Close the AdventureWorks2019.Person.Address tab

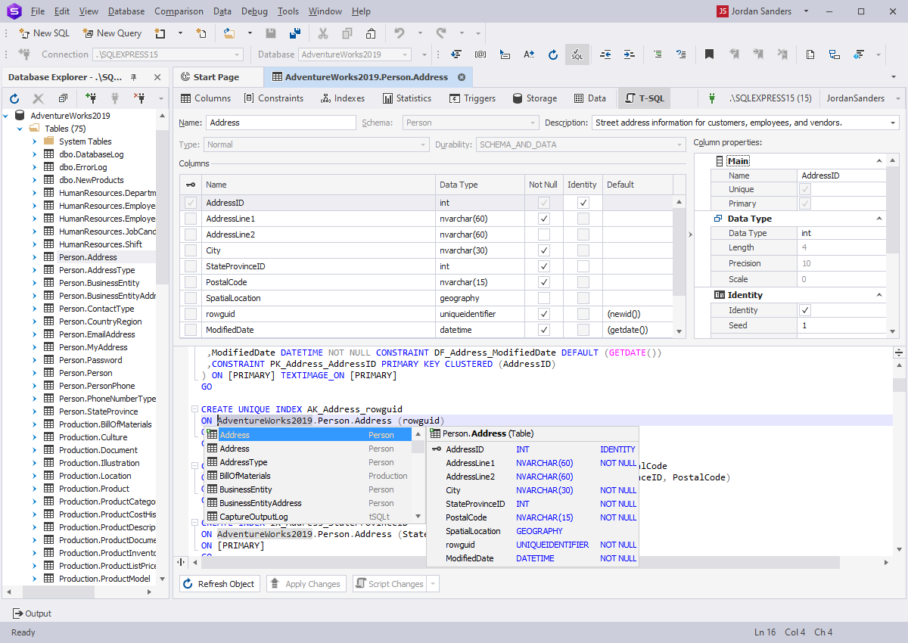(462, 77)
